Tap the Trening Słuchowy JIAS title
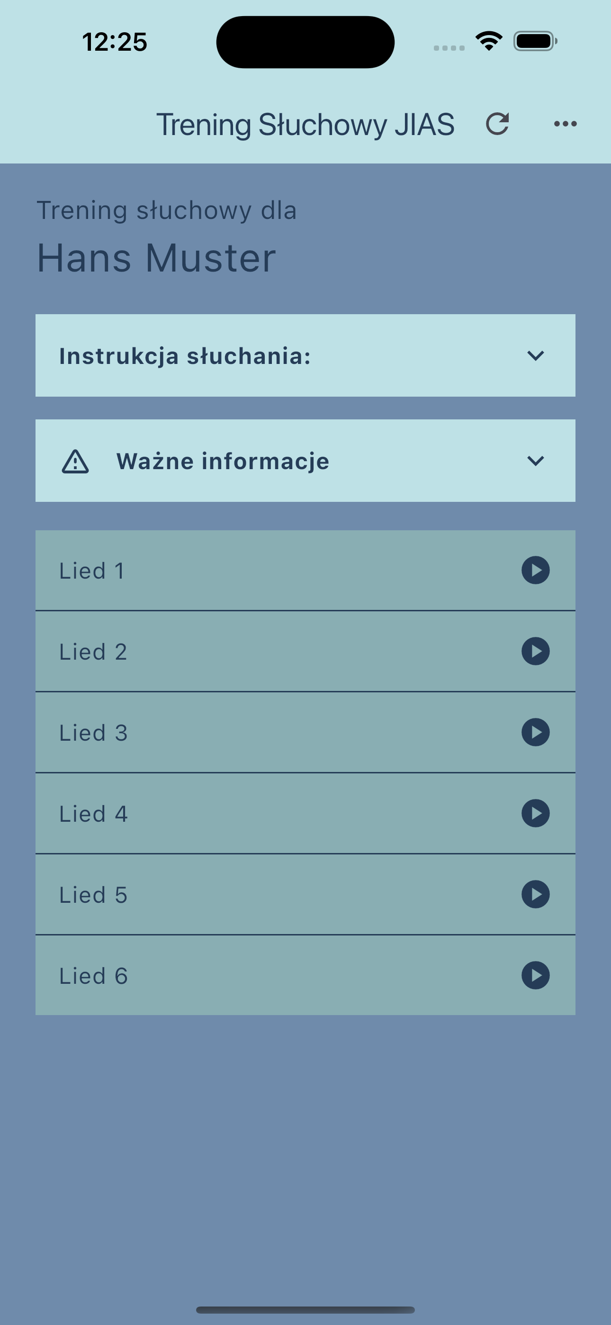 [305, 125]
